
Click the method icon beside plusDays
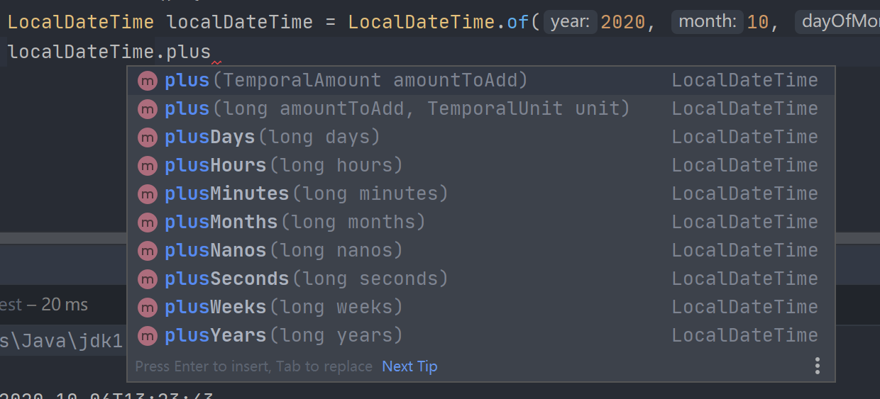click(147, 137)
